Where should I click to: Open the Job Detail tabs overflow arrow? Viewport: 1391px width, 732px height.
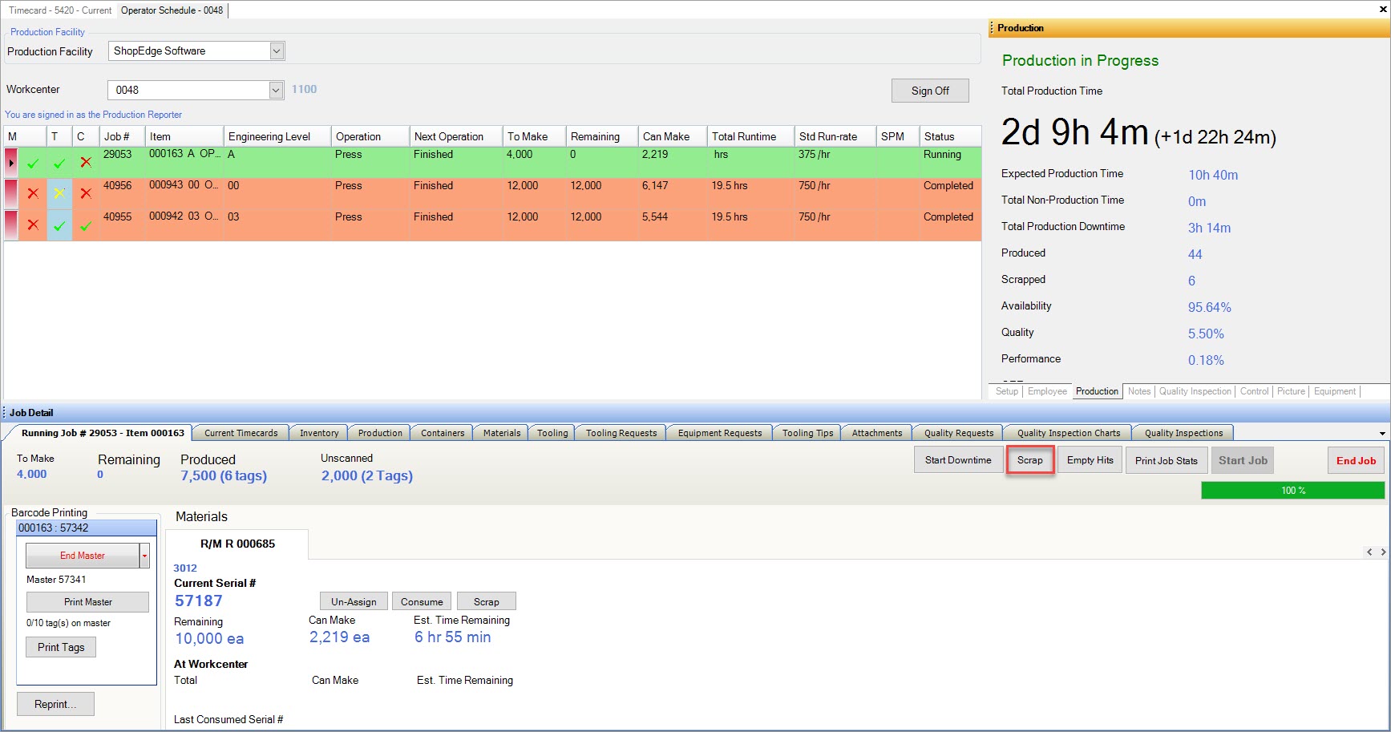tap(1382, 434)
